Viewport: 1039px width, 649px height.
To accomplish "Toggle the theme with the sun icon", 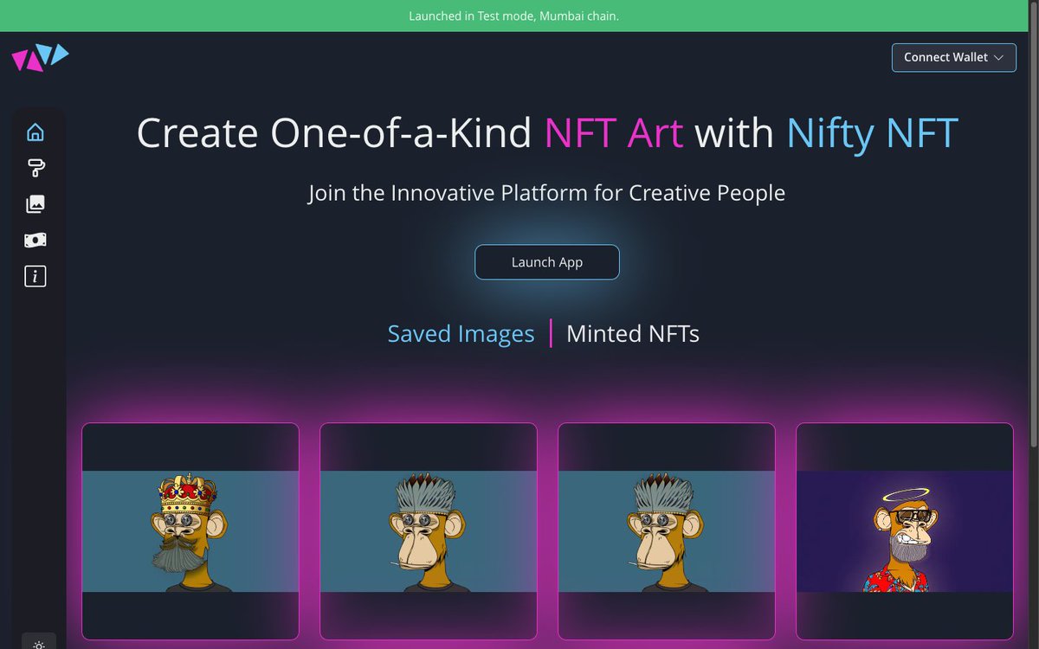I will point(39,645).
